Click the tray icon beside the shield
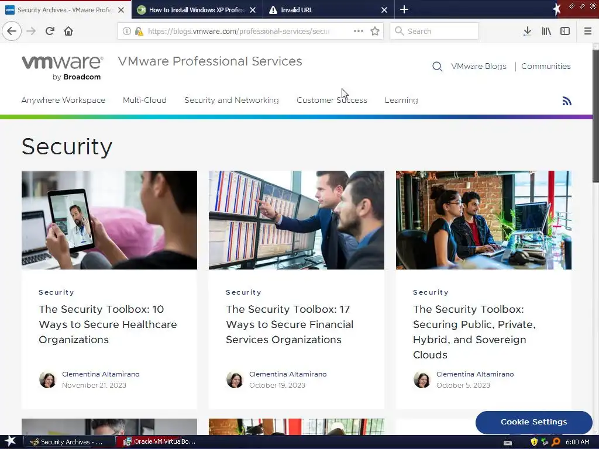 [545, 442]
